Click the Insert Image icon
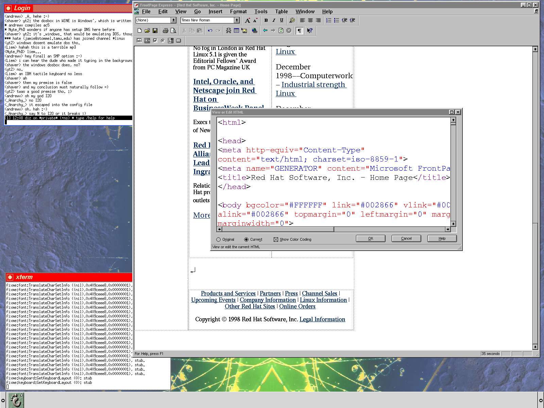This screenshot has height=408, width=544. 244,31
